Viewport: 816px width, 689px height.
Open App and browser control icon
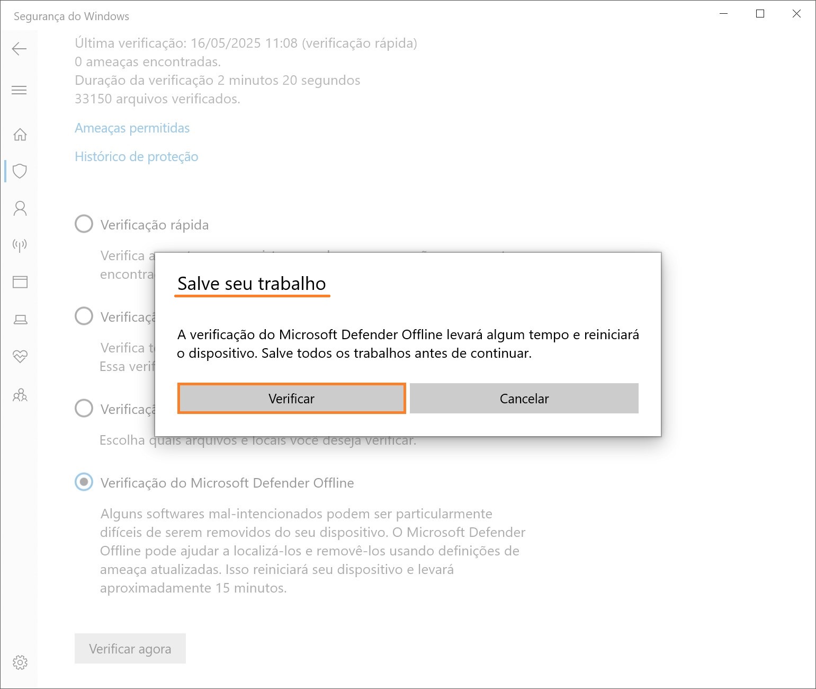click(20, 282)
